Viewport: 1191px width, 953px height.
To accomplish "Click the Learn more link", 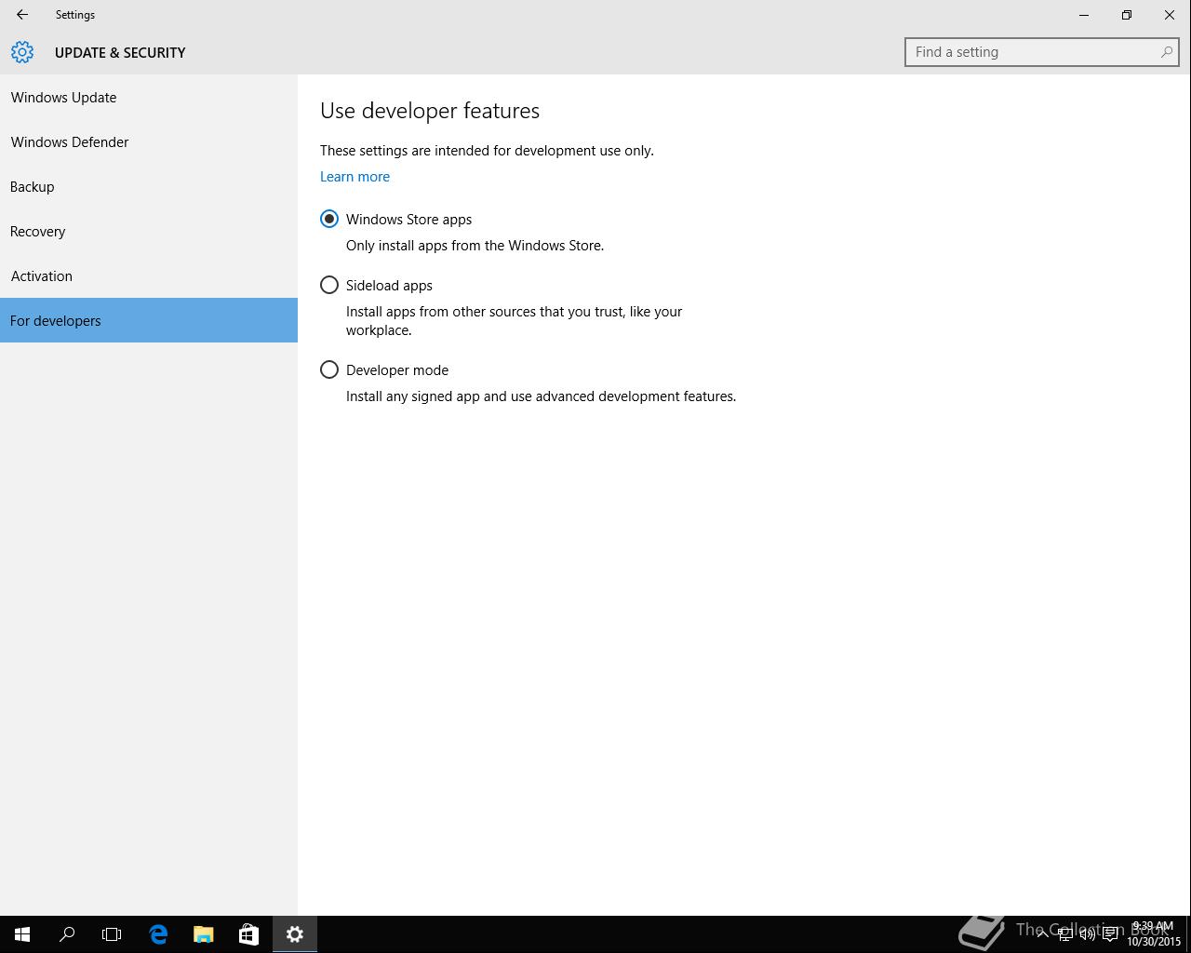I will click(355, 177).
